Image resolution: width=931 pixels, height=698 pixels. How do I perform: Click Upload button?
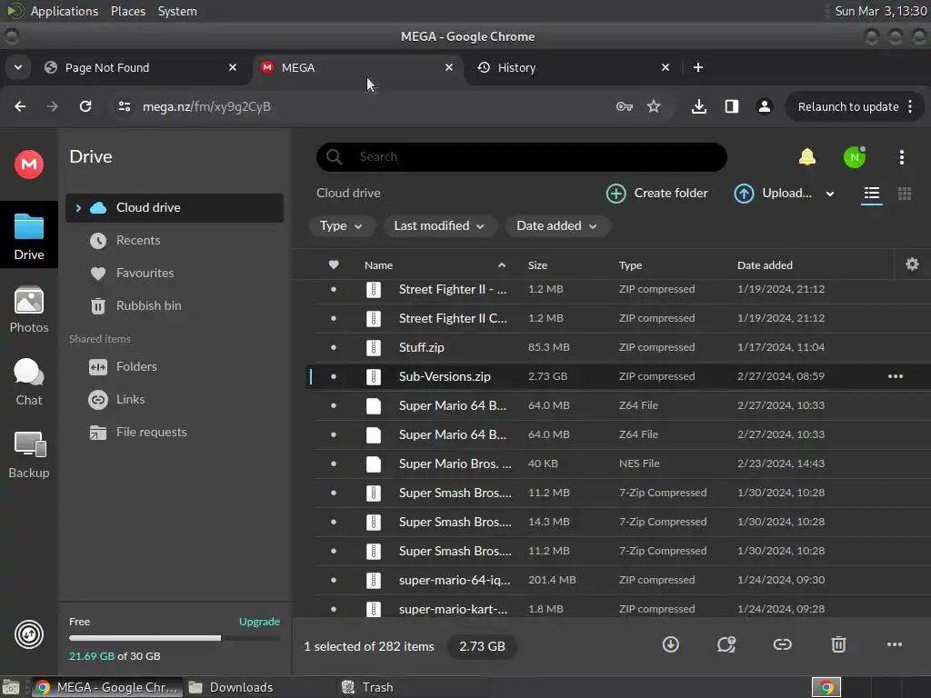tap(773, 194)
